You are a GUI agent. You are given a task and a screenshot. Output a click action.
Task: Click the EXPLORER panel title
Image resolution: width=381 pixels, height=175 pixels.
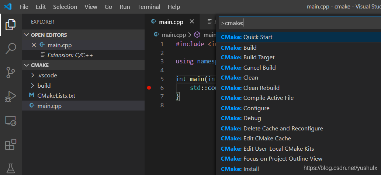coord(42,22)
